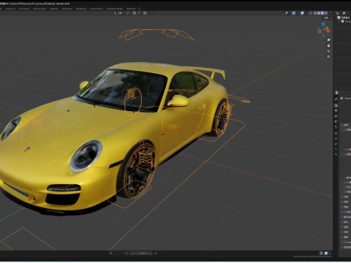Open the Shading workspace tab
Viewport: 351px width, 263px height.
[x=54, y=9]
